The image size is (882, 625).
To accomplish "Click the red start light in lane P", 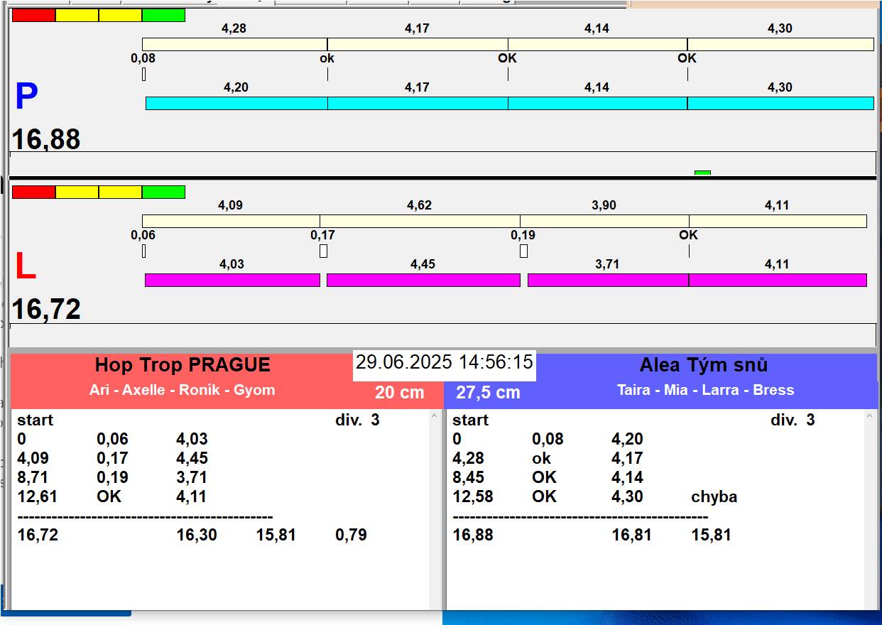I will click(33, 15).
